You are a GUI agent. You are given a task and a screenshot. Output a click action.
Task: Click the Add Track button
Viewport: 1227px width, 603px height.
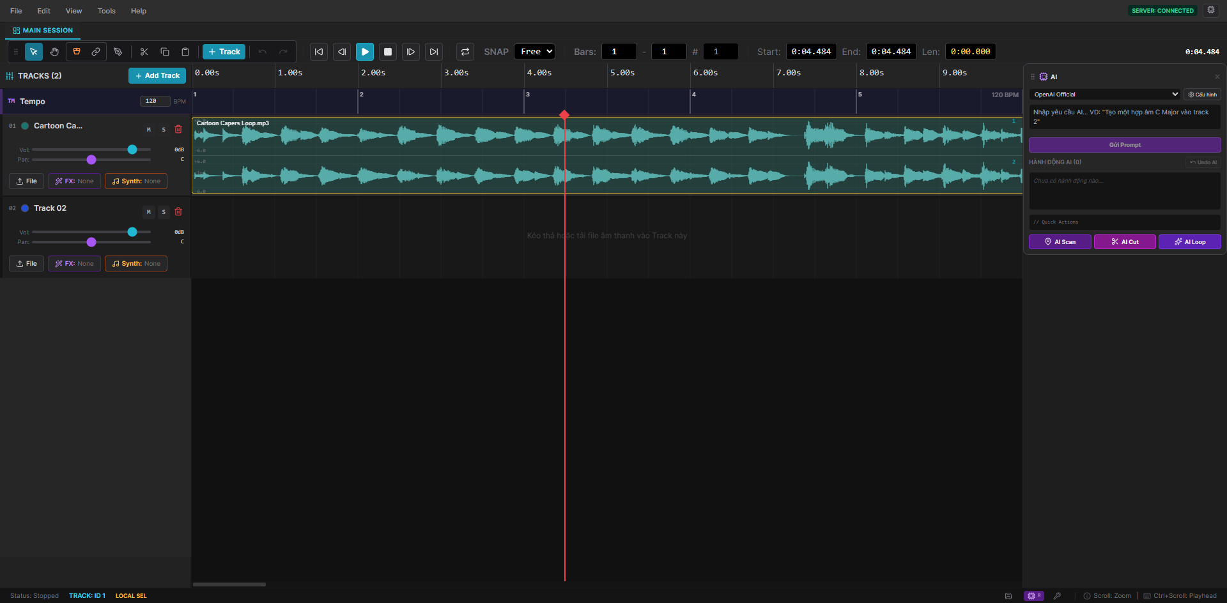[157, 76]
